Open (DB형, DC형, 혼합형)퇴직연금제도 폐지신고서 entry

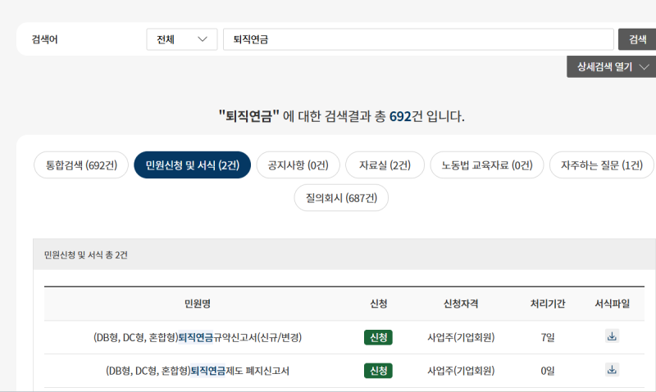tap(198, 371)
